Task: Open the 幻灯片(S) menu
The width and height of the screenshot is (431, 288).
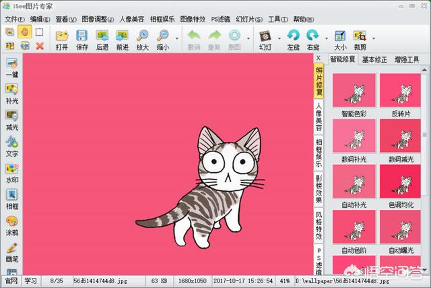Action: [x=249, y=20]
